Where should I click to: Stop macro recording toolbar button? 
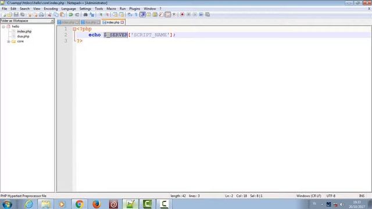pyautogui.click(x=188, y=15)
